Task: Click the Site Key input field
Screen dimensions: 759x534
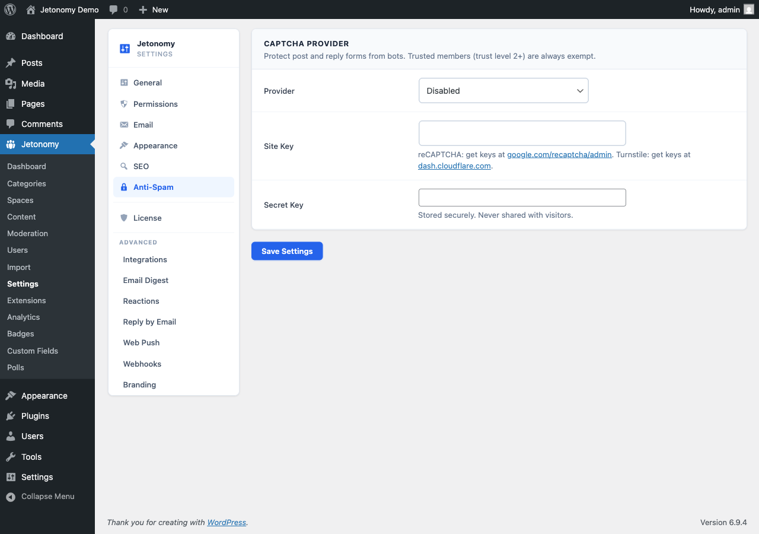Action: (x=522, y=133)
